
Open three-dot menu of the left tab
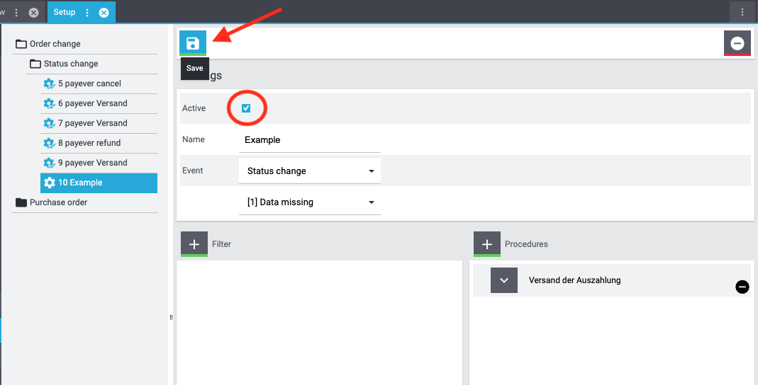point(16,13)
